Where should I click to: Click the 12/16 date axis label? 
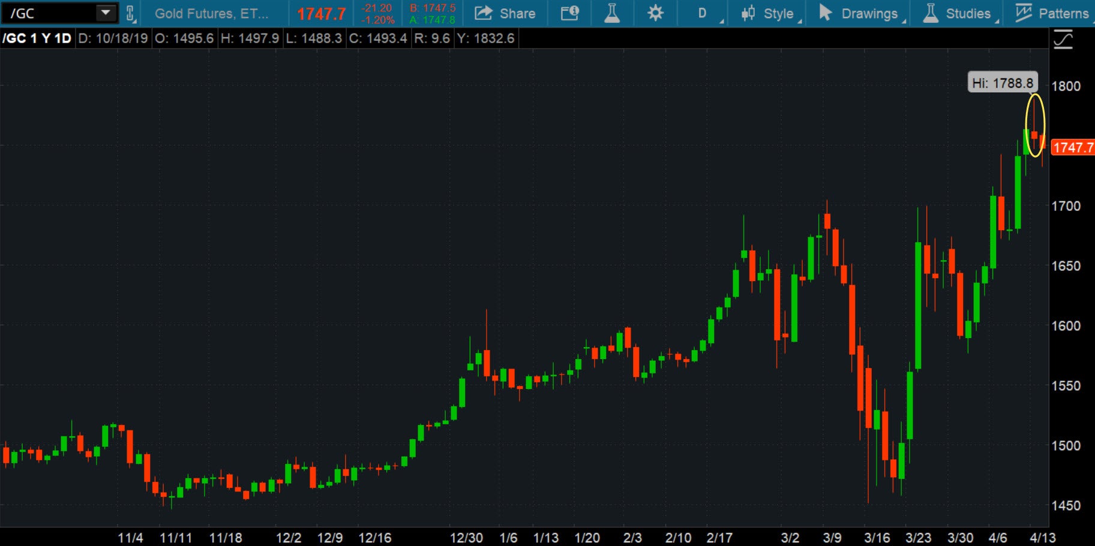[375, 538]
